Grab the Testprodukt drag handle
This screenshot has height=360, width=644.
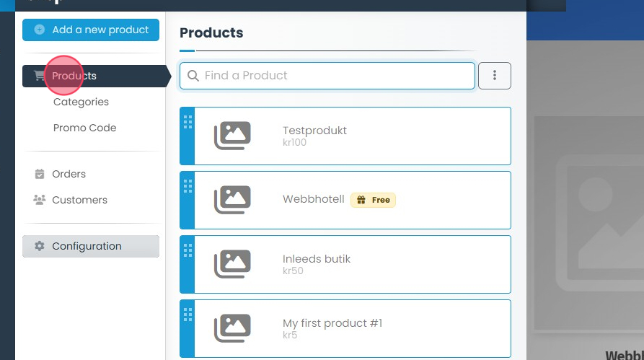188,122
